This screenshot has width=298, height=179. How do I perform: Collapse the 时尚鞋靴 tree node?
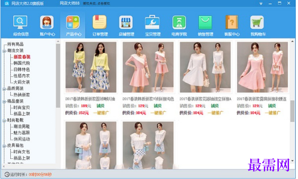4,120
